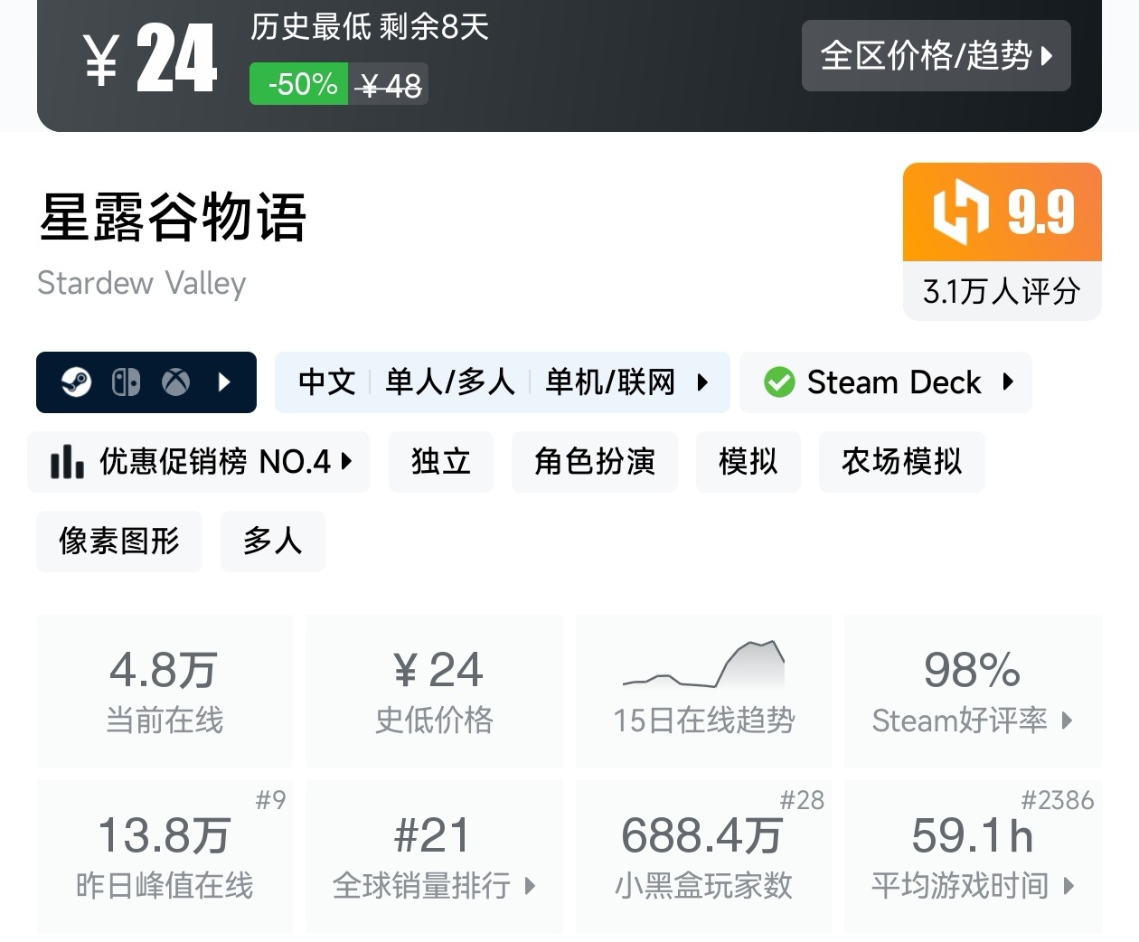Screen dimensions: 1139x942
Task: Select the 多人 tag
Action: click(272, 541)
